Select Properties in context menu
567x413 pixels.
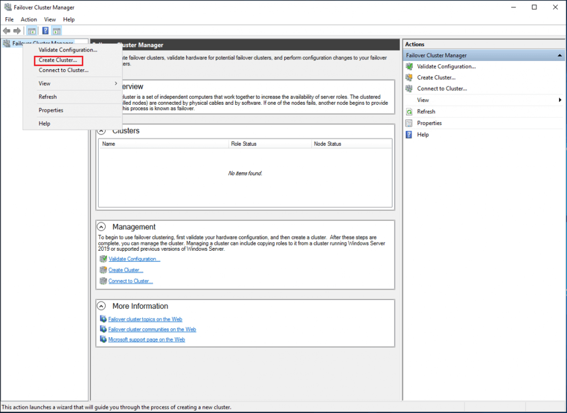coord(51,110)
